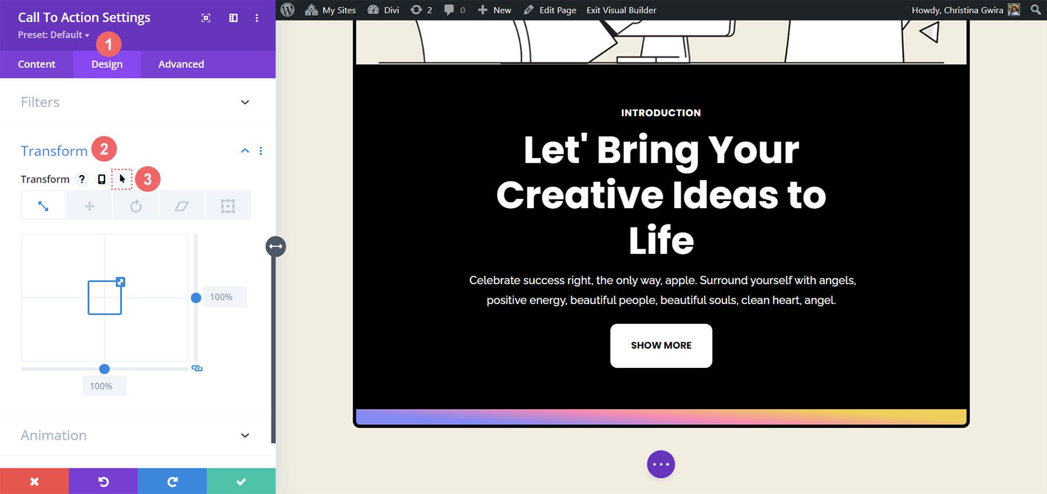Expand the Animation section
This screenshot has width=1047, height=494.
pyautogui.click(x=245, y=435)
